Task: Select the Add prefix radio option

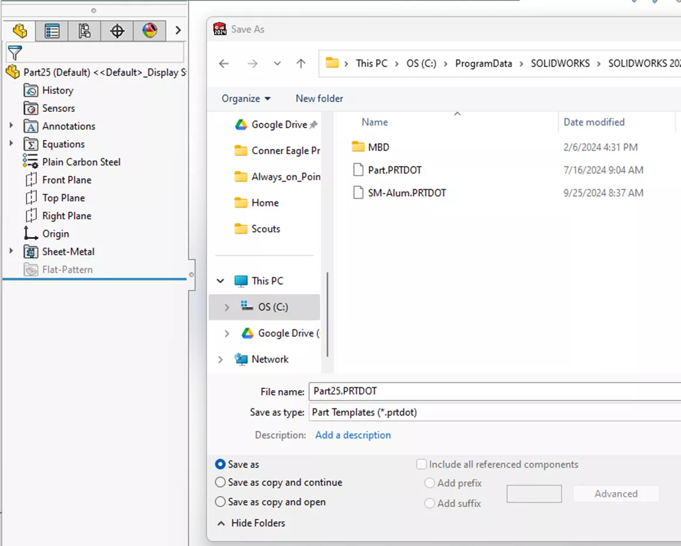Action: (430, 483)
